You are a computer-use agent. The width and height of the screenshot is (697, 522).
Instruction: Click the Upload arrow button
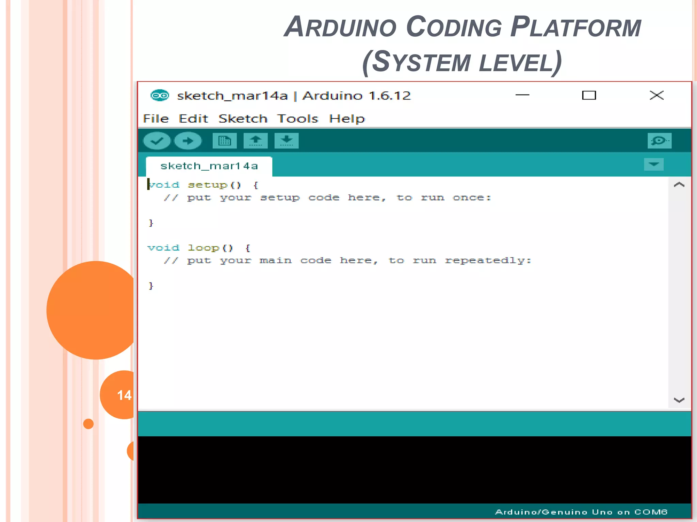pos(188,141)
